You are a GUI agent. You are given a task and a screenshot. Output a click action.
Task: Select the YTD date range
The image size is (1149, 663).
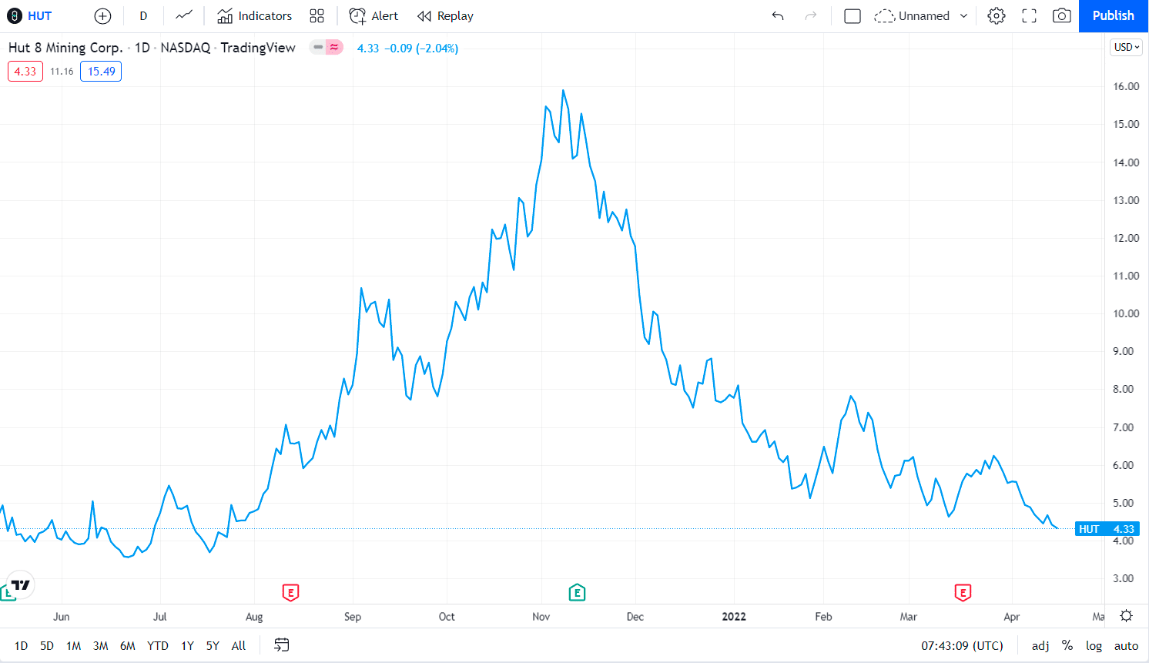click(158, 645)
